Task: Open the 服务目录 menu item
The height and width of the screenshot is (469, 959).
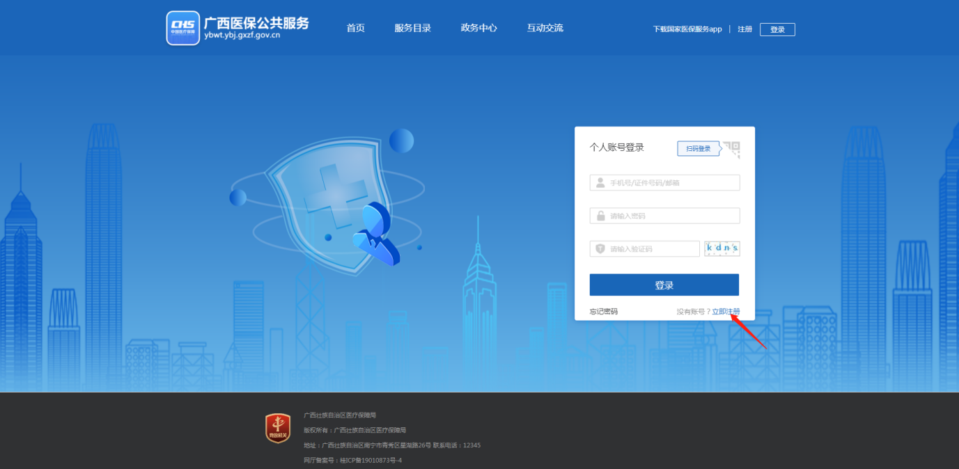Action: tap(412, 29)
